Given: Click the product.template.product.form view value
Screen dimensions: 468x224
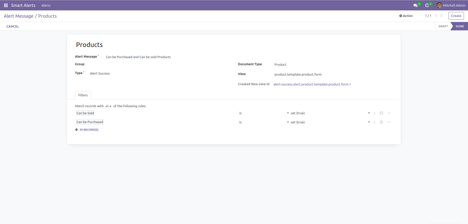Looking at the screenshot, I should tap(298, 75).
